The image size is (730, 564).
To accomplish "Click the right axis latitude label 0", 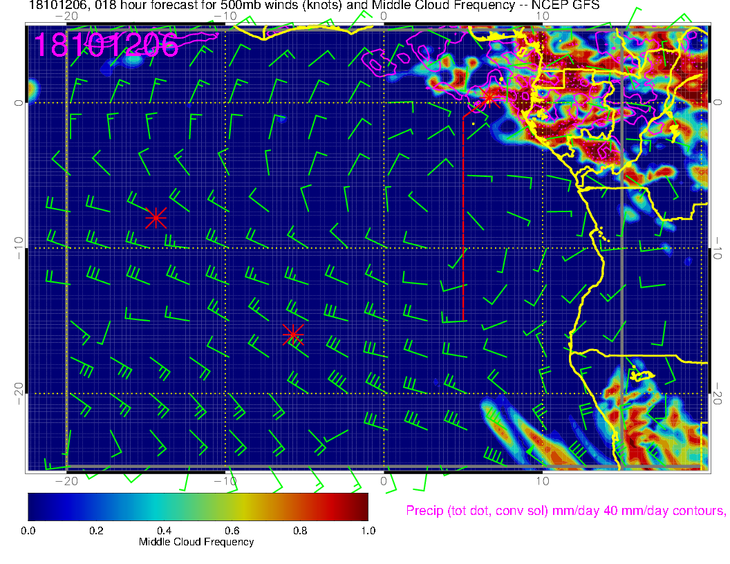I will click(718, 102).
